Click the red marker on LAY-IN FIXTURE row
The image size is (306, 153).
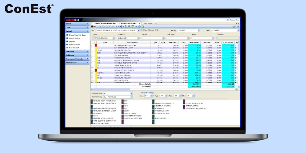96,45
